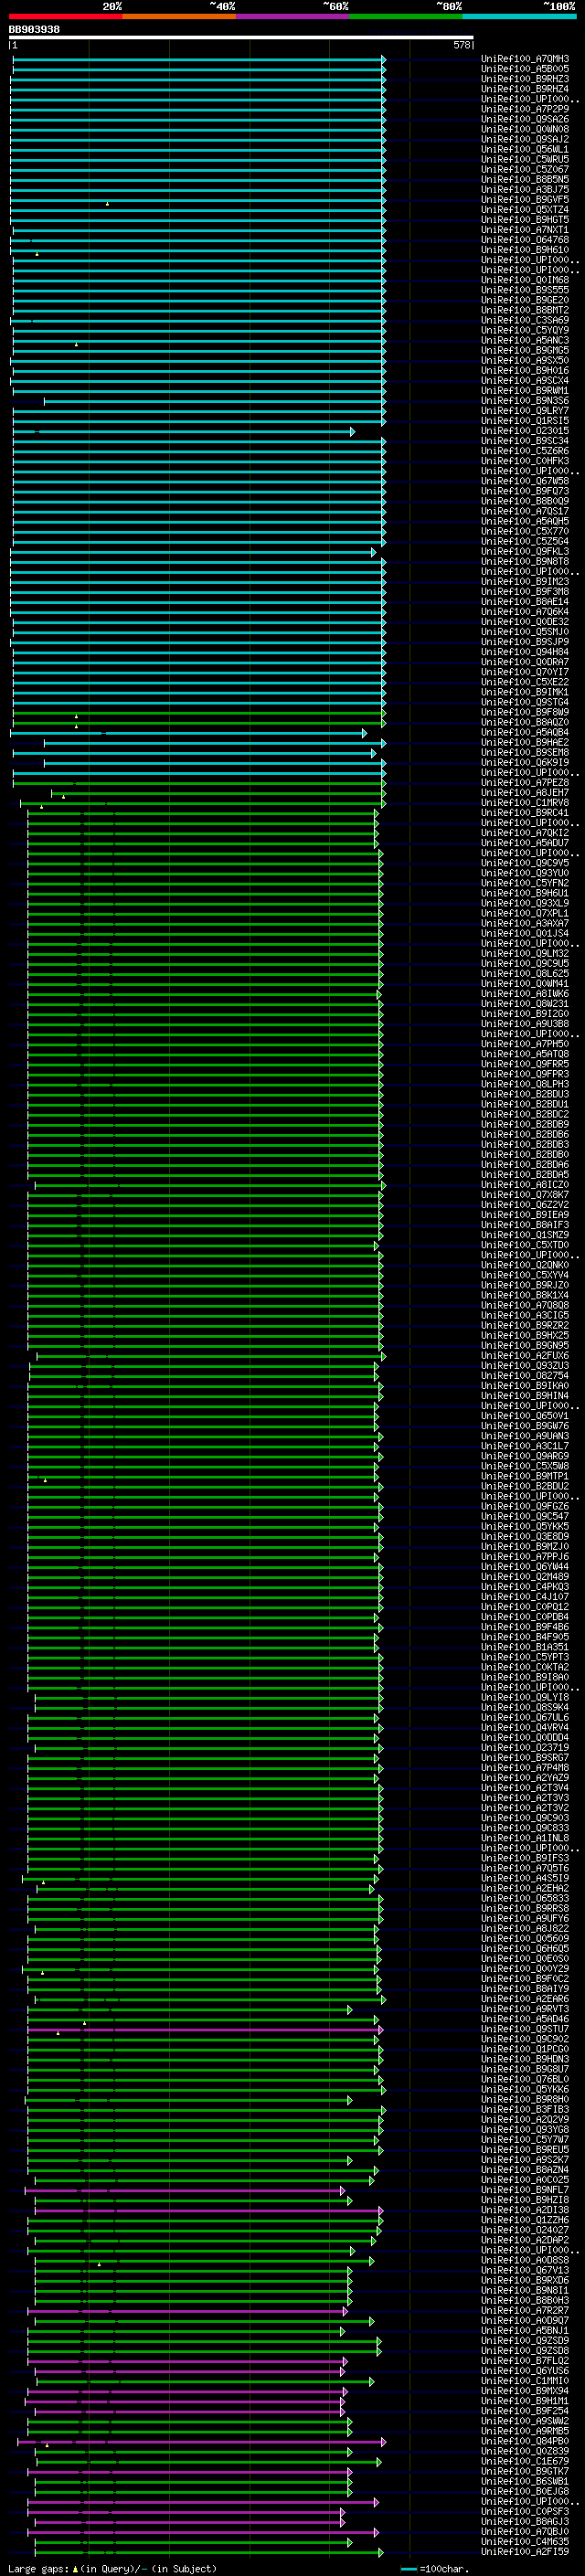
Task: Select hit label UniRef100_O82754
Action: pyautogui.click(x=525, y=1376)
